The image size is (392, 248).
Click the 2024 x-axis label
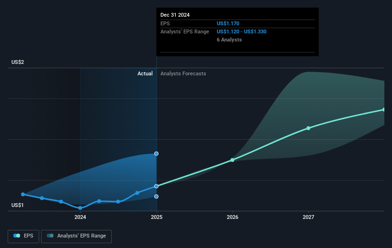tap(80, 217)
